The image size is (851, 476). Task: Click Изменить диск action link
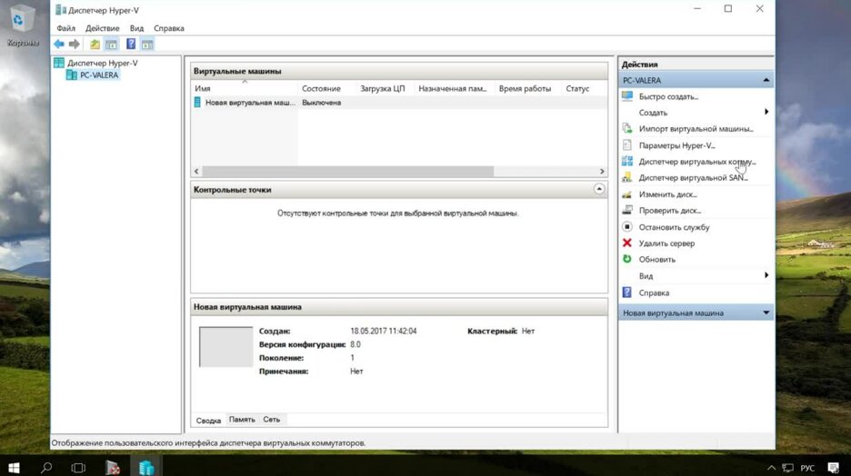(x=668, y=194)
